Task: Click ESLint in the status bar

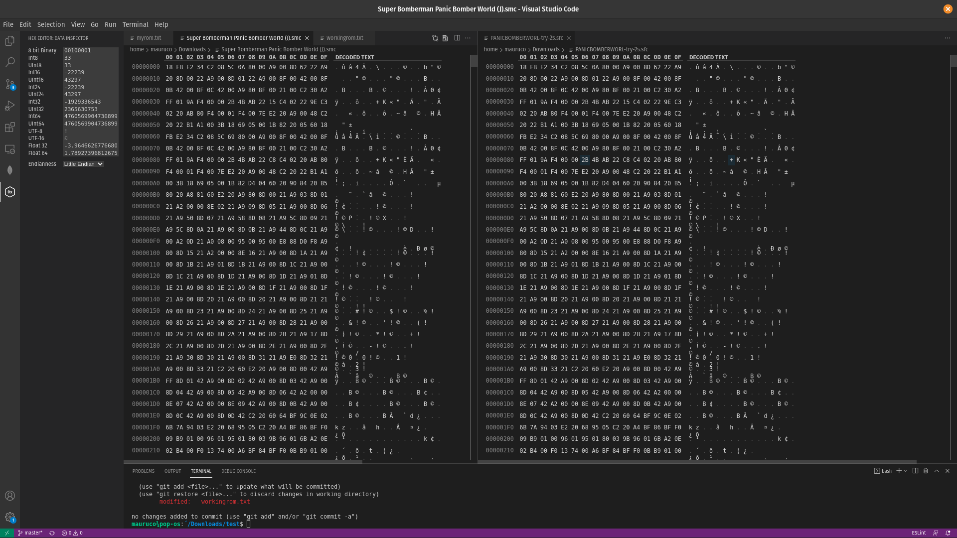Action: point(918,533)
